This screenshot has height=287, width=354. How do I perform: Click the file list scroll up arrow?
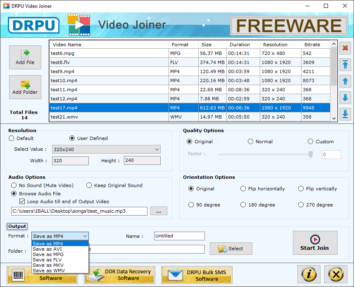click(x=334, y=44)
